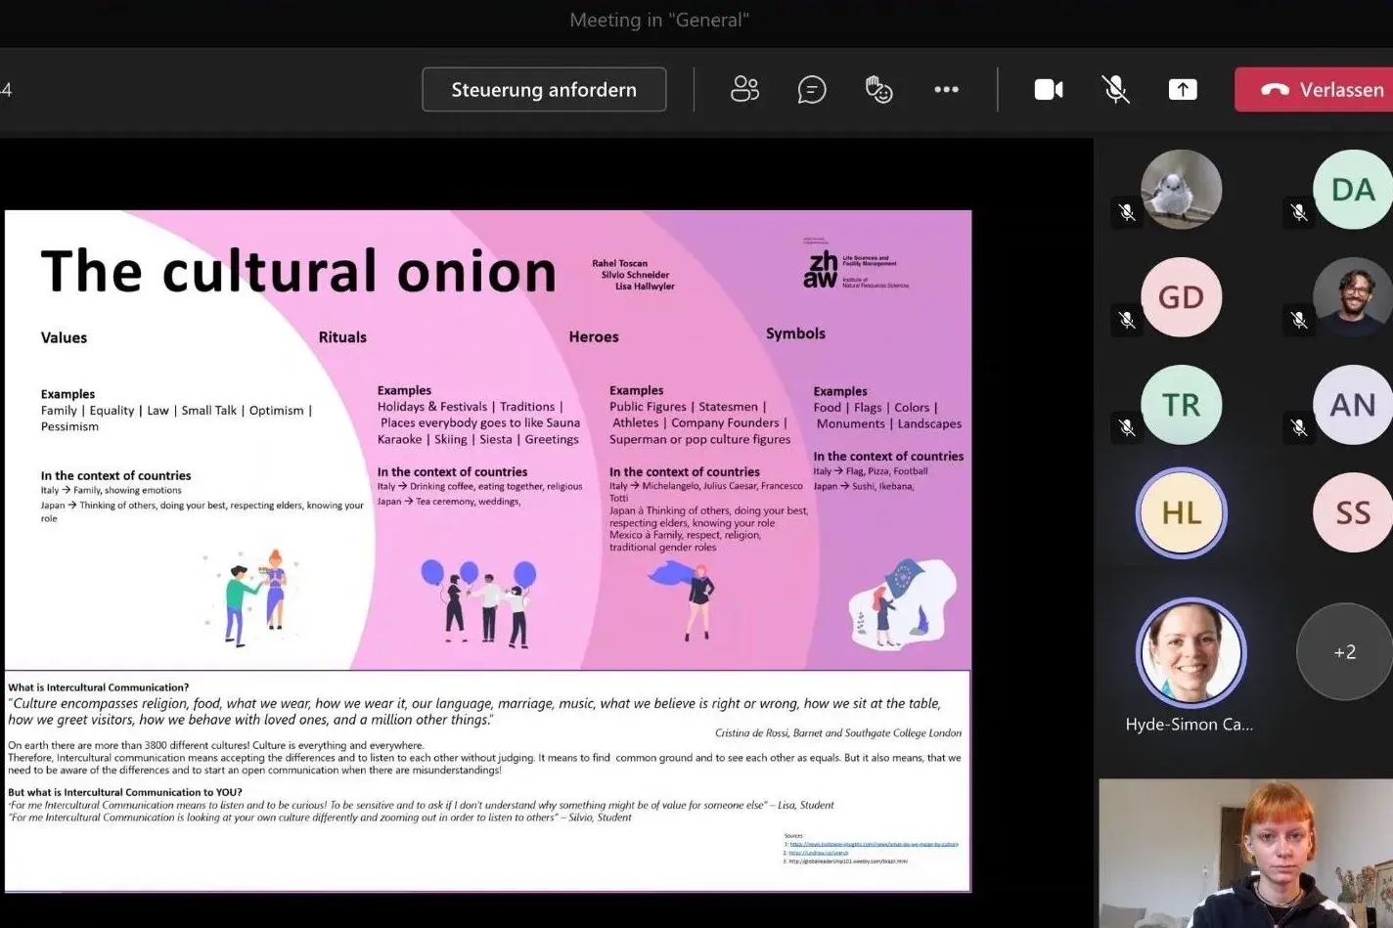Click the Cristina de Rossi attribution text
Image resolution: width=1393 pixels, height=928 pixels.
[x=837, y=732]
